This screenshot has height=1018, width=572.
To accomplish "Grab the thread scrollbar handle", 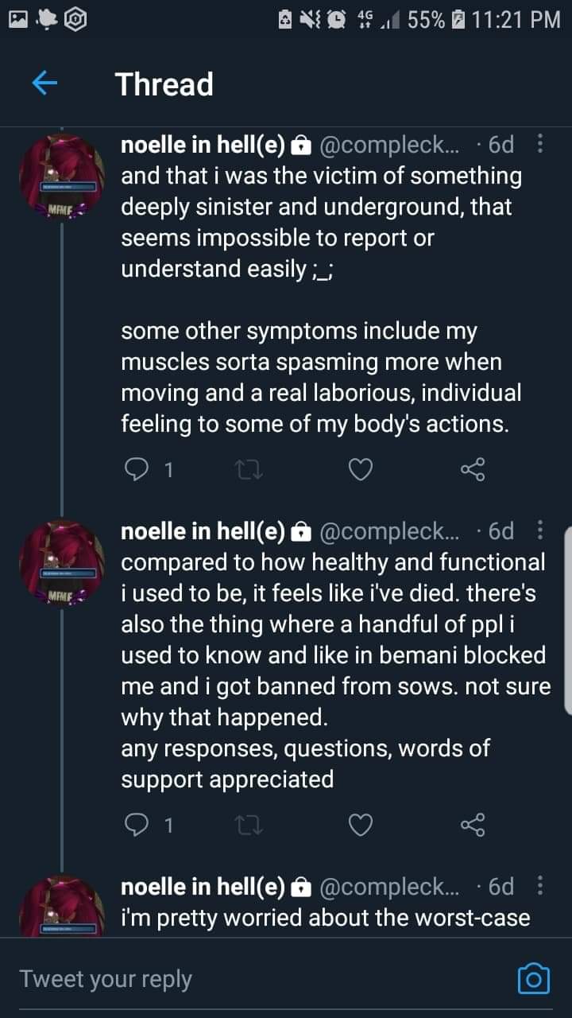I will (566, 620).
